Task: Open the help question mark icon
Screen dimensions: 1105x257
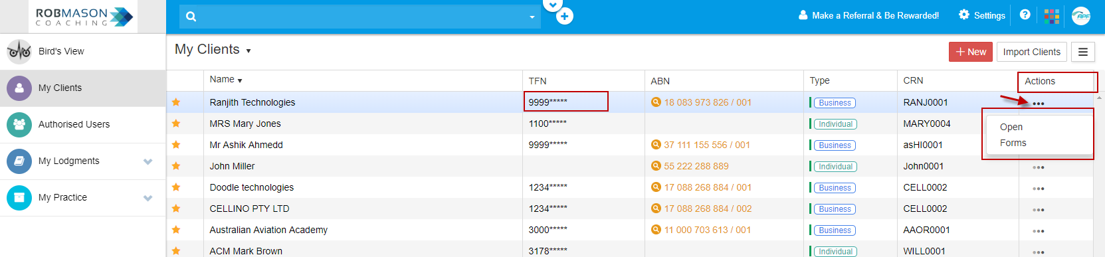Action: coord(1025,15)
